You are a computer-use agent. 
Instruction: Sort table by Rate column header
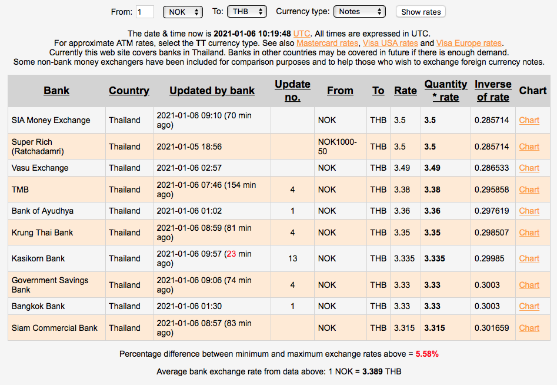pyautogui.click(x=405, y=91)
